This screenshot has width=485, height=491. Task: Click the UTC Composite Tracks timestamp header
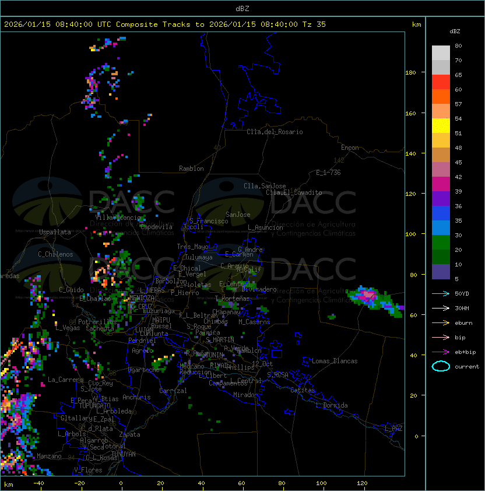165,24
